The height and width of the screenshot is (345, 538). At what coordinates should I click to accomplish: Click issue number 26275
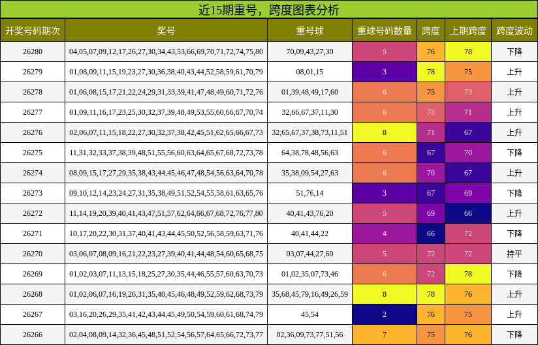33,153
